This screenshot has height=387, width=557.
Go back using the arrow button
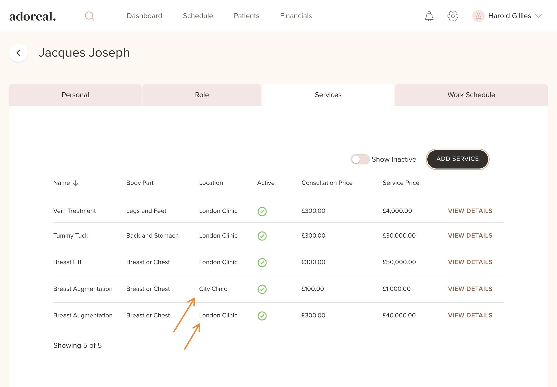[18, 53]
